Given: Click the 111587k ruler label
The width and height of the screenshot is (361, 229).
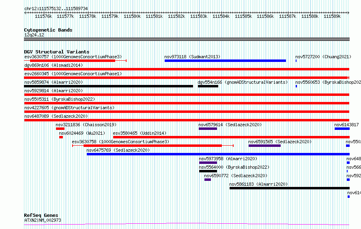Looking at the screenshot, I should coord(288,16).
